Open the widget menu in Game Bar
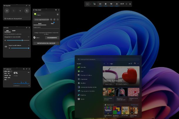 [x=87, y=4]
